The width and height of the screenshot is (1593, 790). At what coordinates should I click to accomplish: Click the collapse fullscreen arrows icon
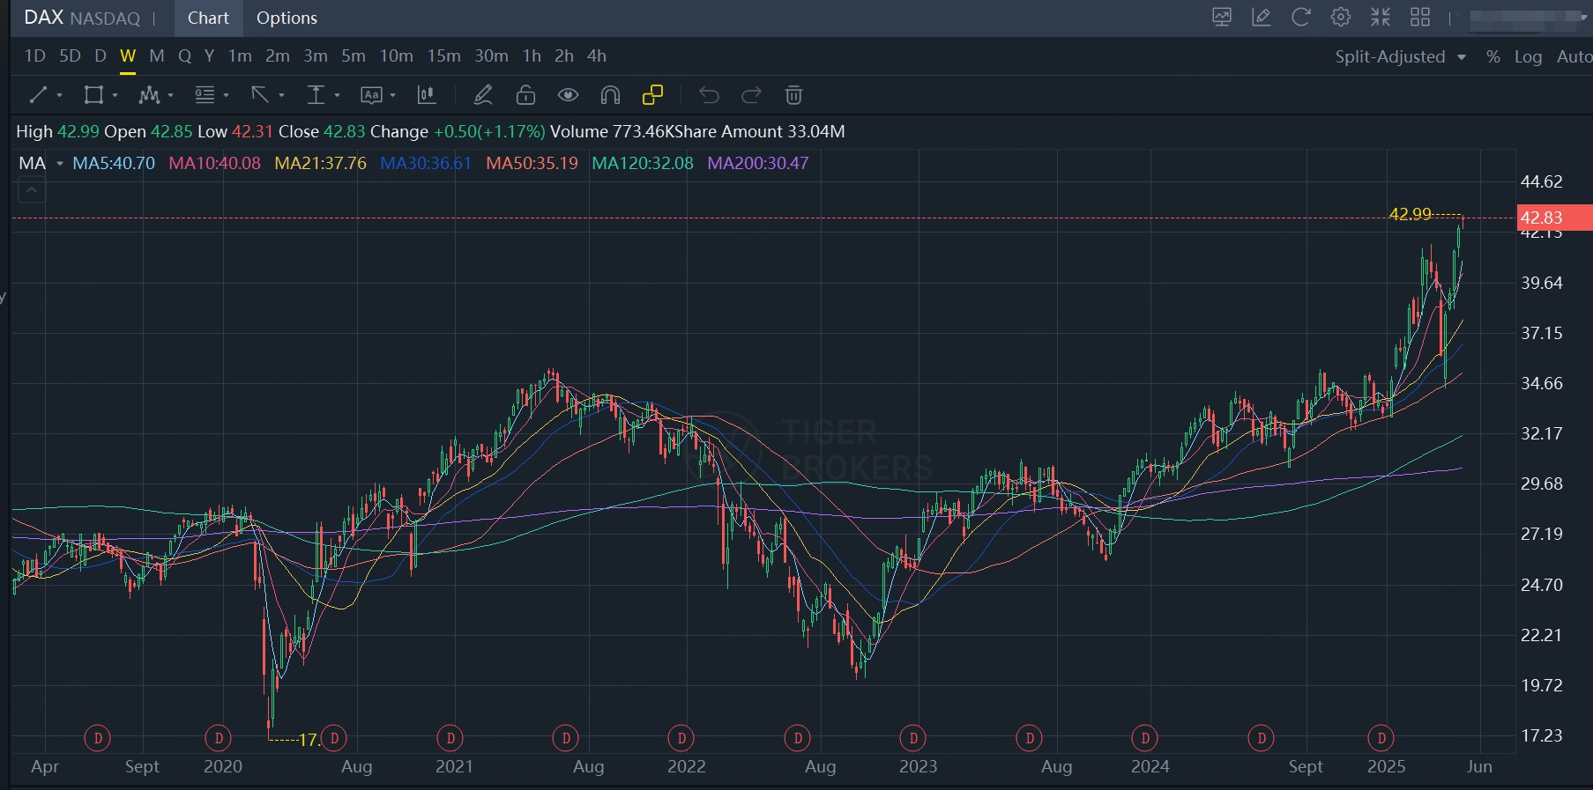coord(1380,18)
